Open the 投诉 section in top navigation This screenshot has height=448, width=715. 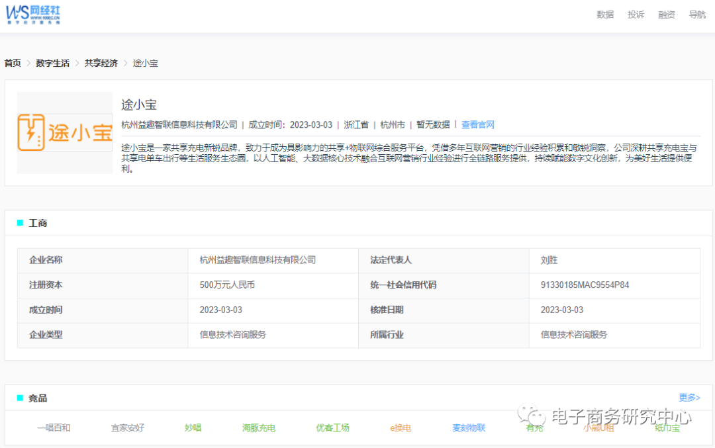coord(636,14)
